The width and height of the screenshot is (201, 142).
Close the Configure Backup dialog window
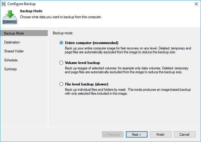[x=196, y=4]
